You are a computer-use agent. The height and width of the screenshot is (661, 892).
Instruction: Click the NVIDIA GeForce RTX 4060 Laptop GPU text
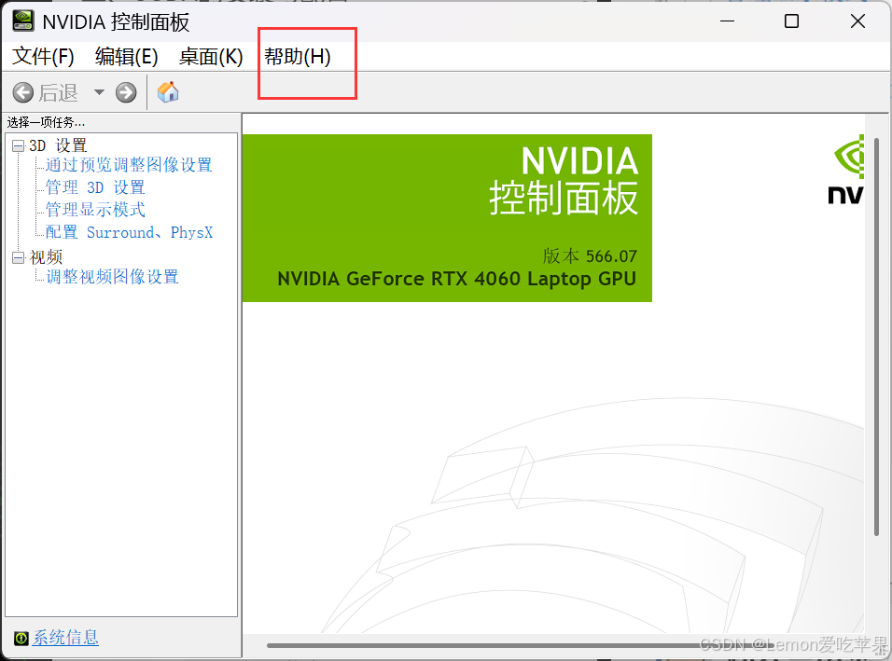tap(457, 279)
